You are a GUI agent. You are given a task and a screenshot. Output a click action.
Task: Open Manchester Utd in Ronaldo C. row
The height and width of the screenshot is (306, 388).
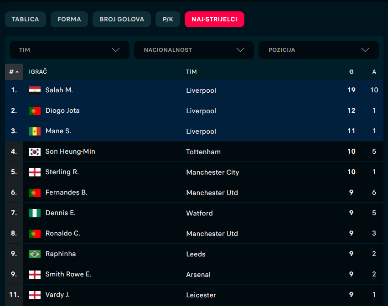click(x=212, y=234)
